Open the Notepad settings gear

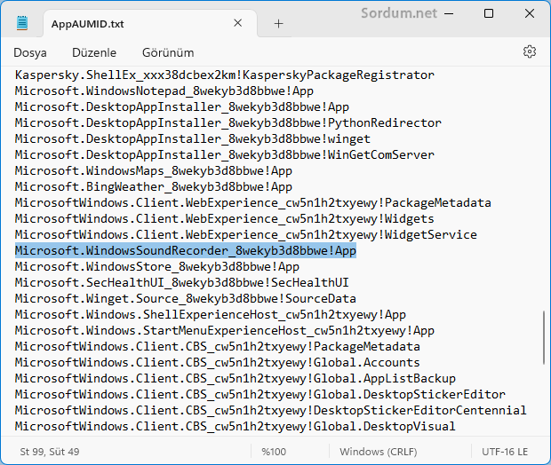click(529, 52)
